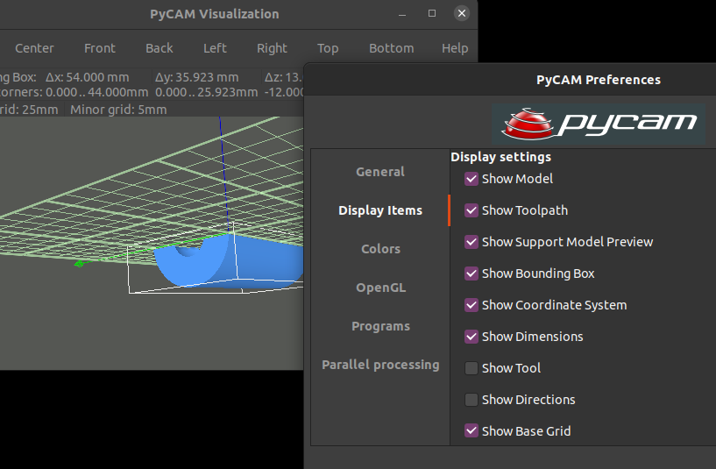Switch to Back view in Visualization
The width and height of the screenshot is (716, 469).
[x=159, y=48]
